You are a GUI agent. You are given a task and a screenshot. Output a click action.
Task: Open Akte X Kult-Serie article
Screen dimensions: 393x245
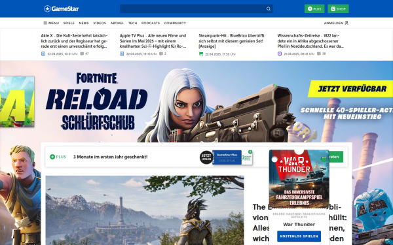(74, 41)
